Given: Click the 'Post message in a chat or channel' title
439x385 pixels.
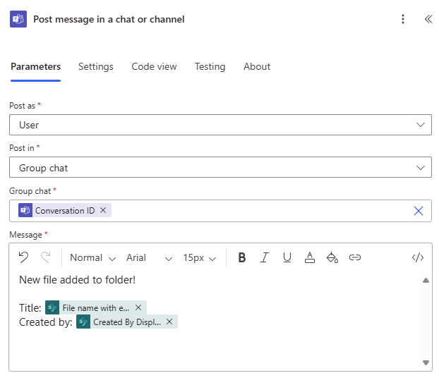Looking at the screenshot, I should pos(109,19).
